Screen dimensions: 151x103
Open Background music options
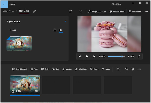(x=97, y=11)
